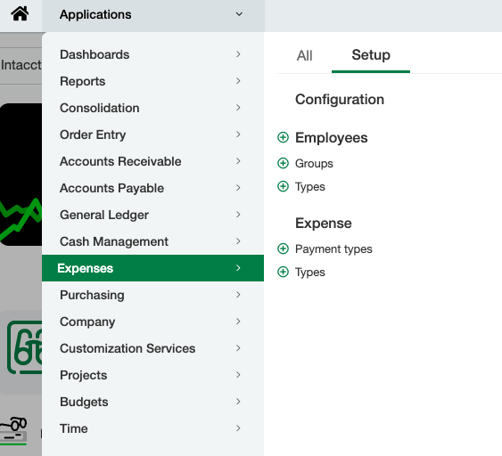Open the Accounts Payable menu
The image size is (502, 456).
tap(152, 188)
